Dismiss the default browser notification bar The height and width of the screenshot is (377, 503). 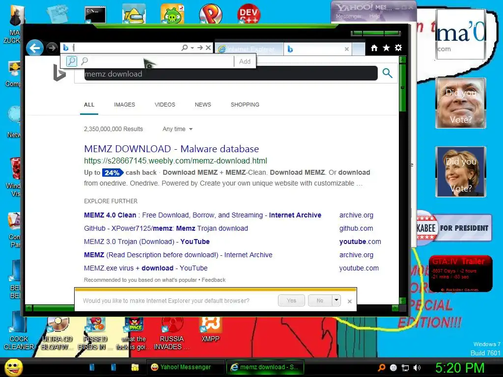pos(350,301)
